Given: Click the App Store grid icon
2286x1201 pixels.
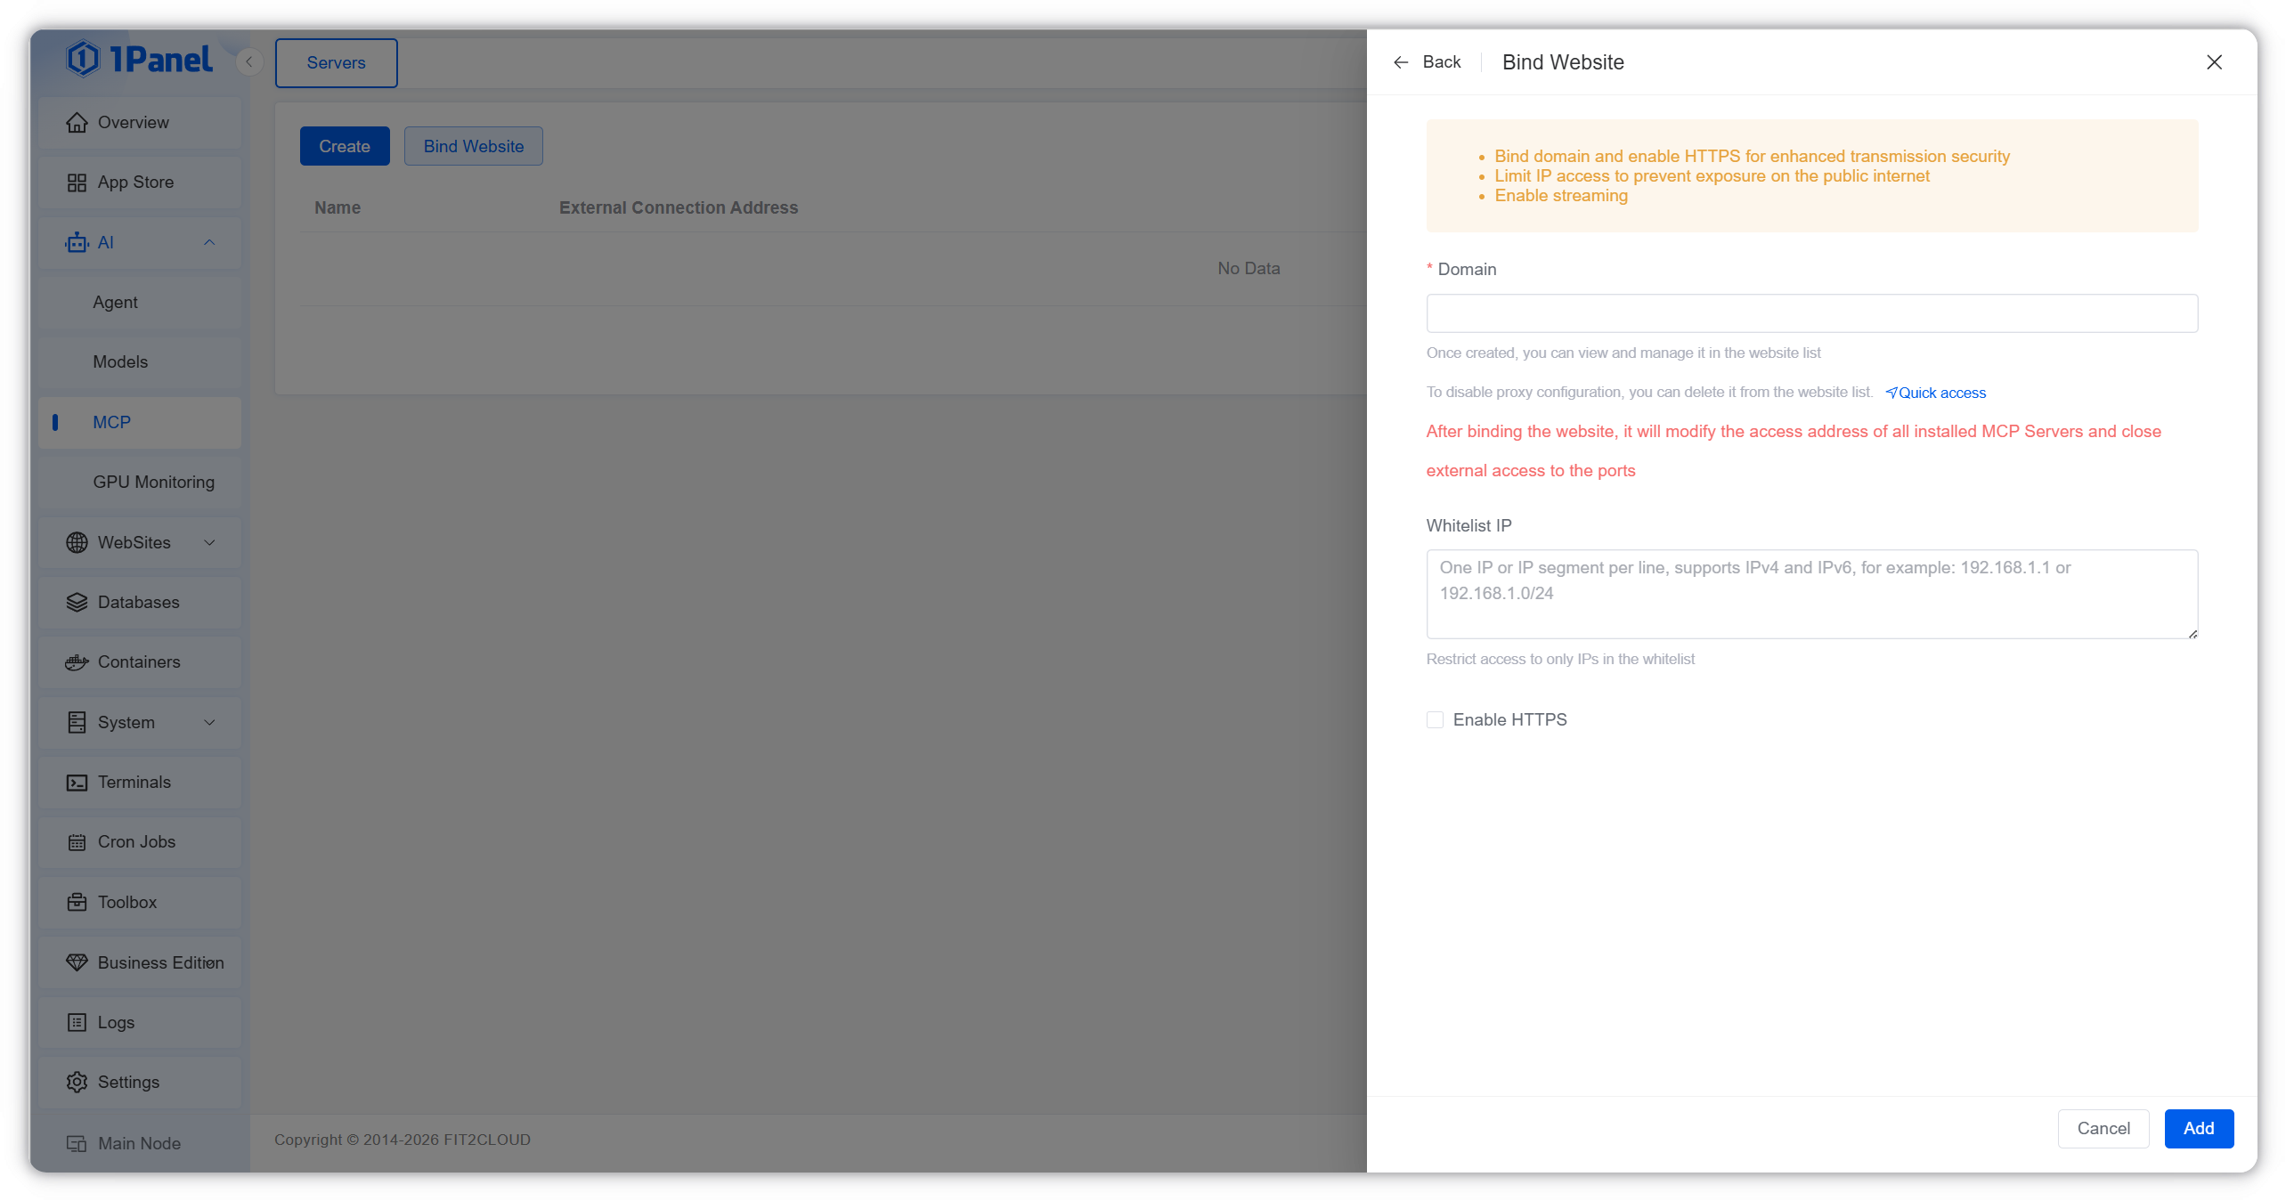Looking at the screenshot, I should [77, 183].
